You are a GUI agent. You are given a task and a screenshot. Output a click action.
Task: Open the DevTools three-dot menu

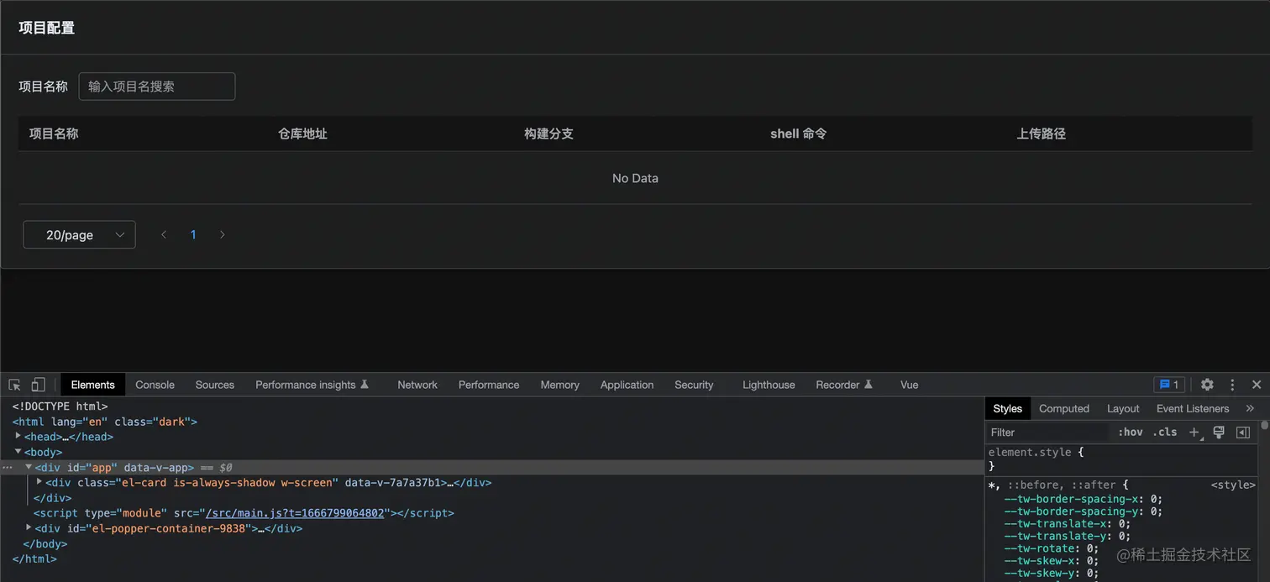tap(1232, 385)
